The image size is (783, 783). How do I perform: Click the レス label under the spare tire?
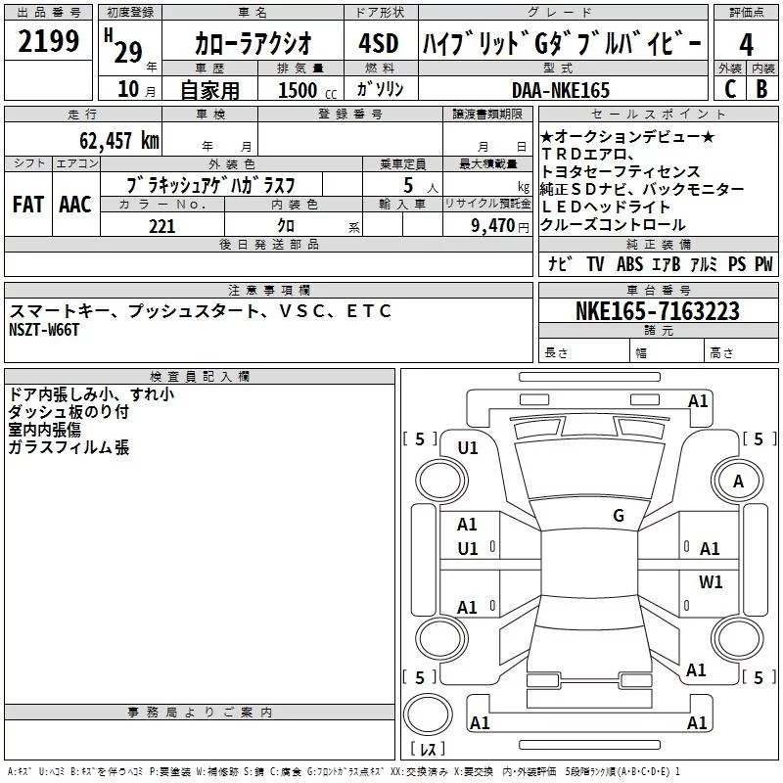click(x=428, y=749)
